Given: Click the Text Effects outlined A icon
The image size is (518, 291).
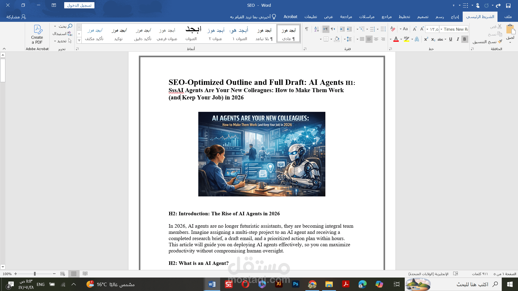Looking at the screenshot, I should click(417, 39).
